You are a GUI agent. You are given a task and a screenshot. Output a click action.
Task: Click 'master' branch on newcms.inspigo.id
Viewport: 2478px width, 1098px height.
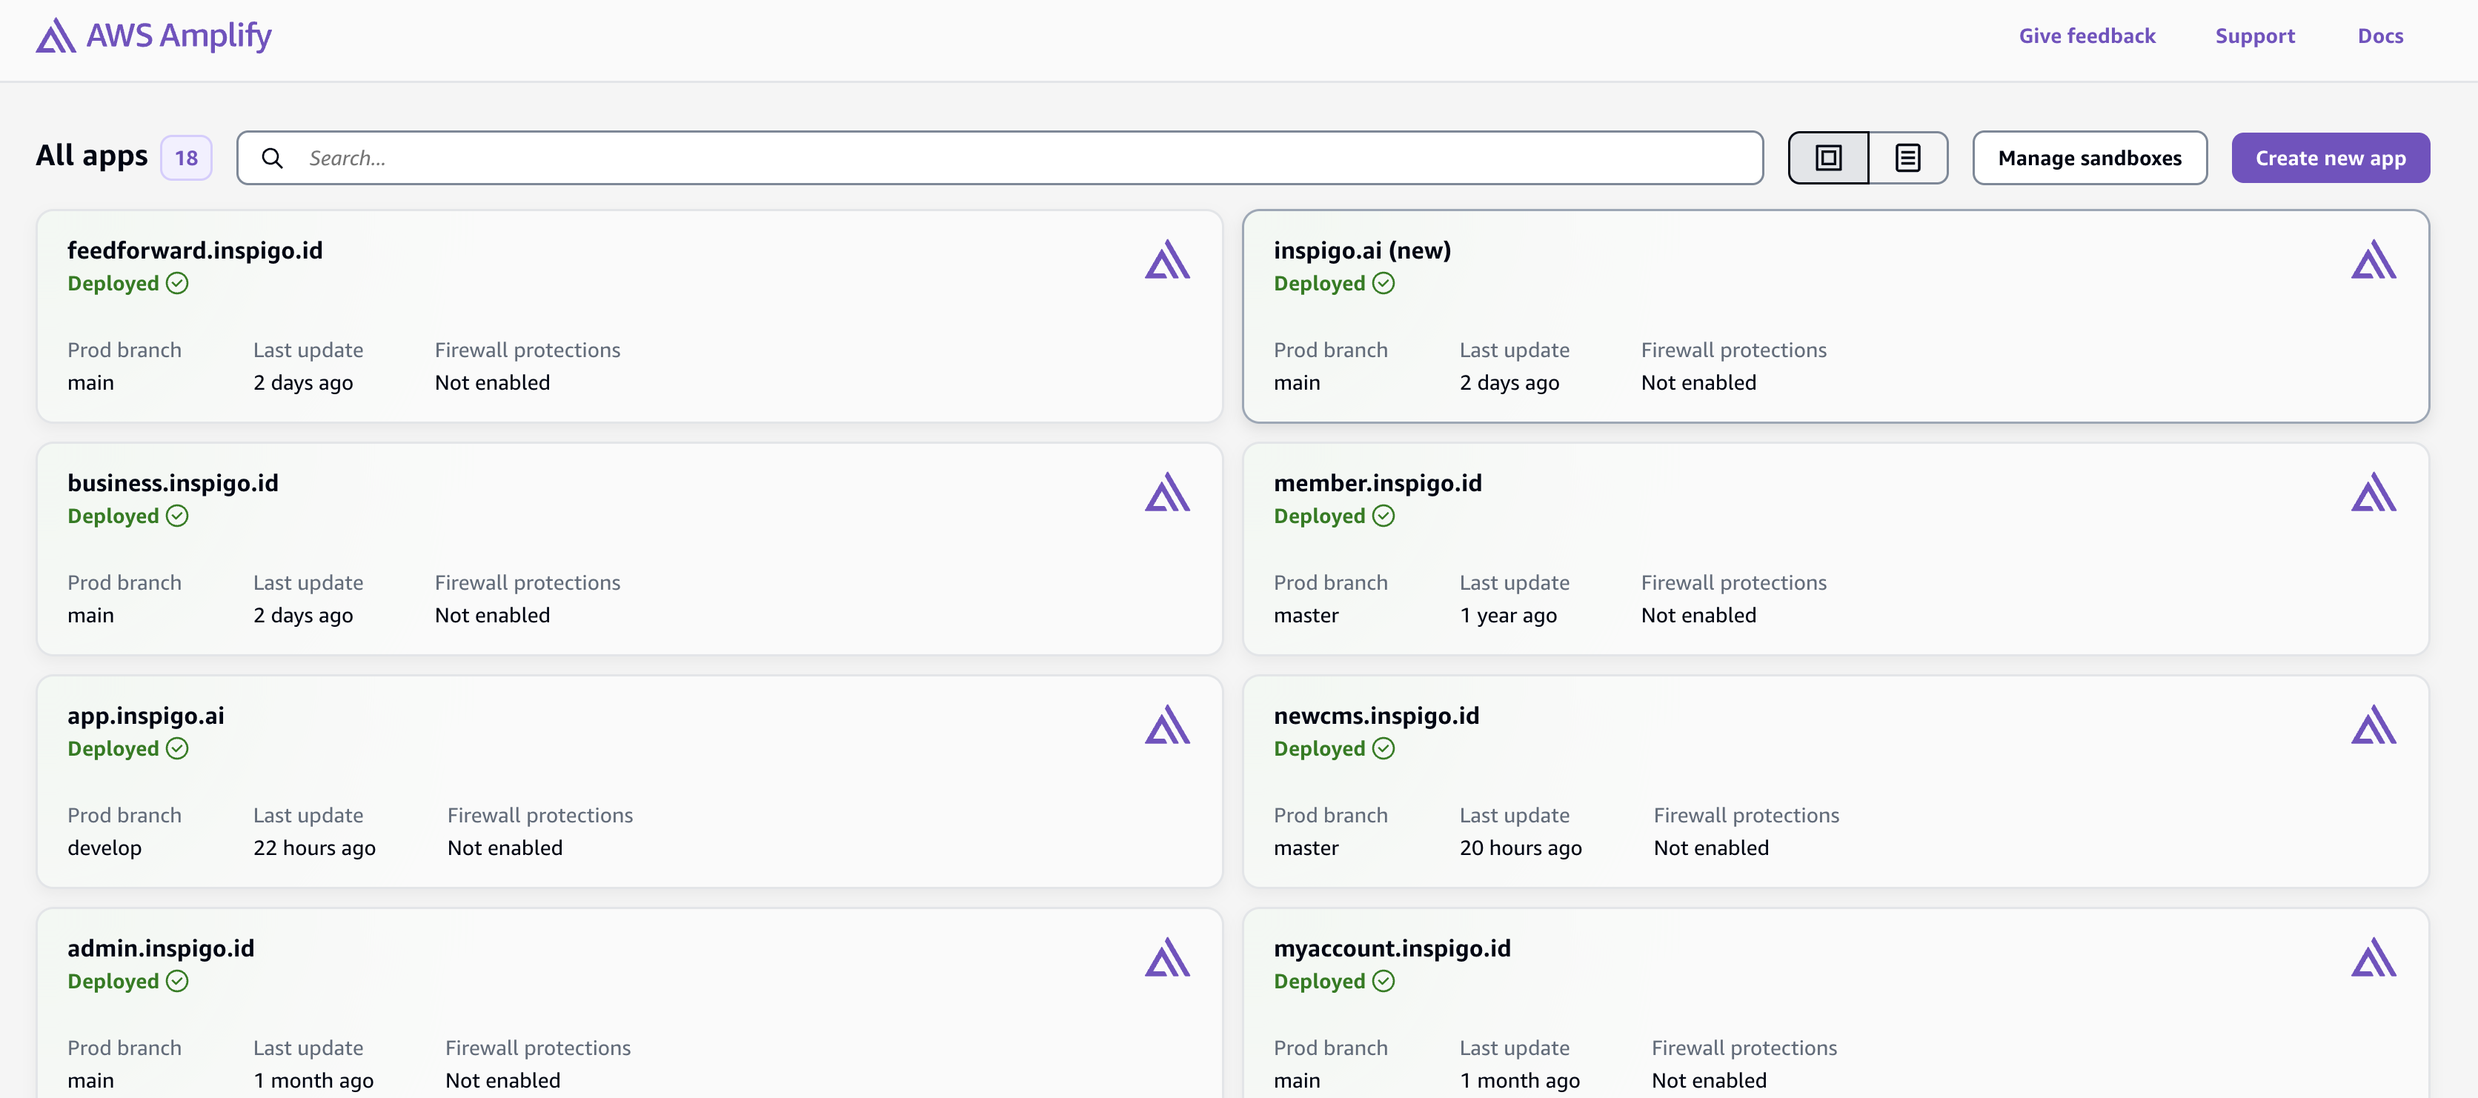tap(1306, 848)
